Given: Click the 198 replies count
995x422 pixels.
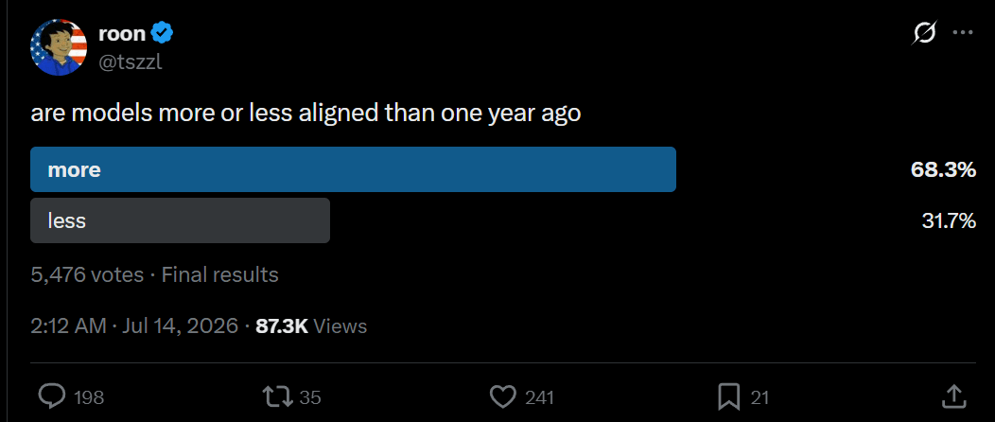Looking at the screenshot, I should (89, 398).
